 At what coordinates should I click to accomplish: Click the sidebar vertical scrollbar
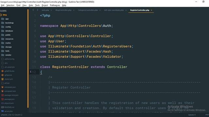[28, 58]
